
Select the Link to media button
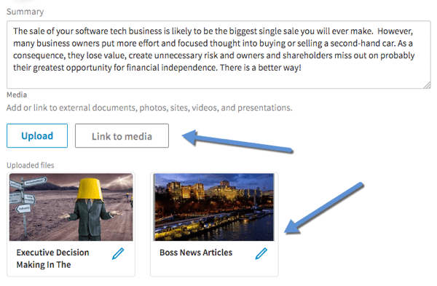click(122, 135)
